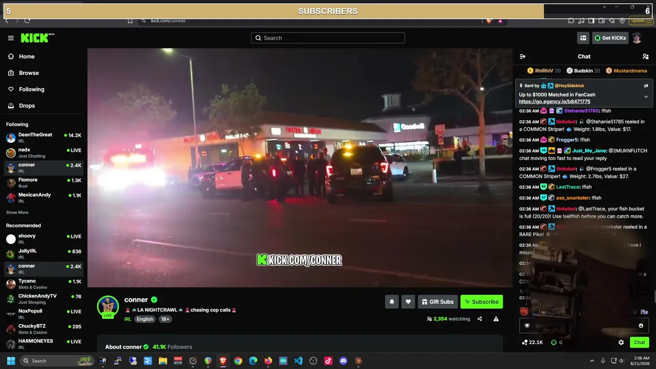
Task: Click the Gift Subs button
Action: (x=438, y=302)
